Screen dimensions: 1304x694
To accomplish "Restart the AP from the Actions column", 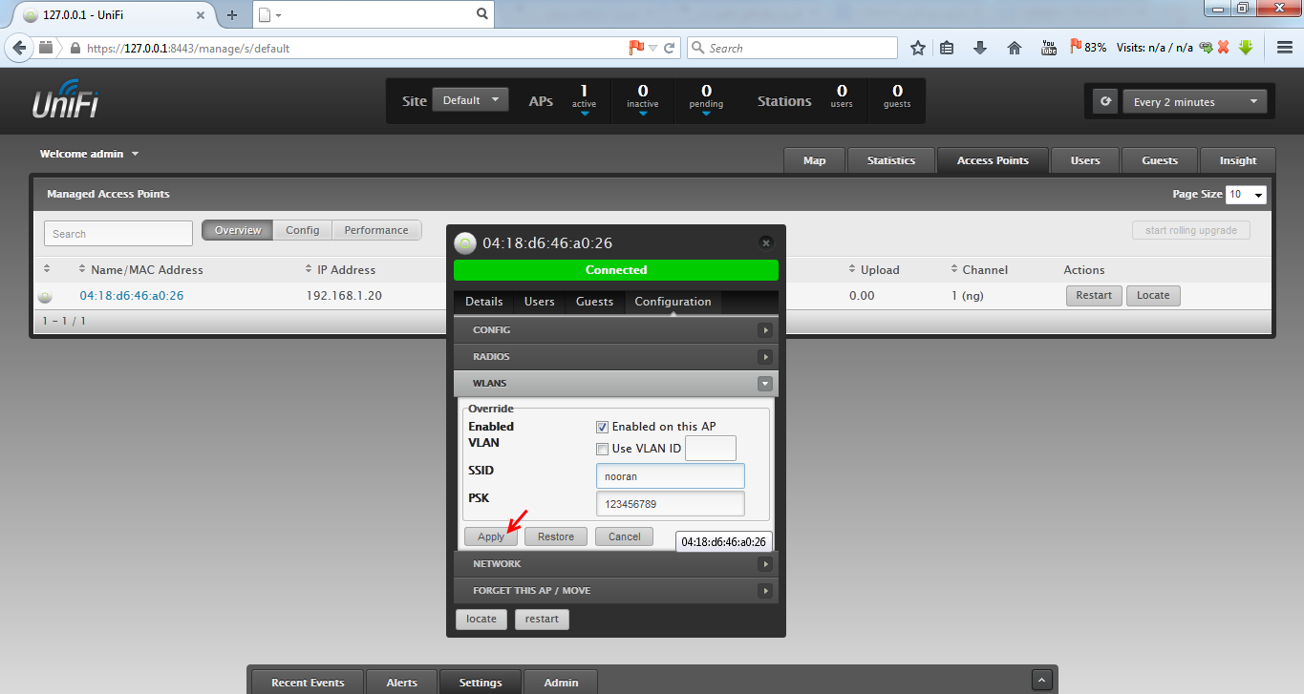I will tap(1094, 296).
